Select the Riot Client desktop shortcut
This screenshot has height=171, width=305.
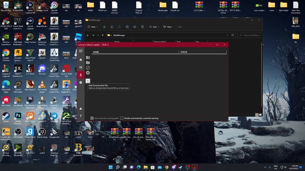click(x=6, y=101)
